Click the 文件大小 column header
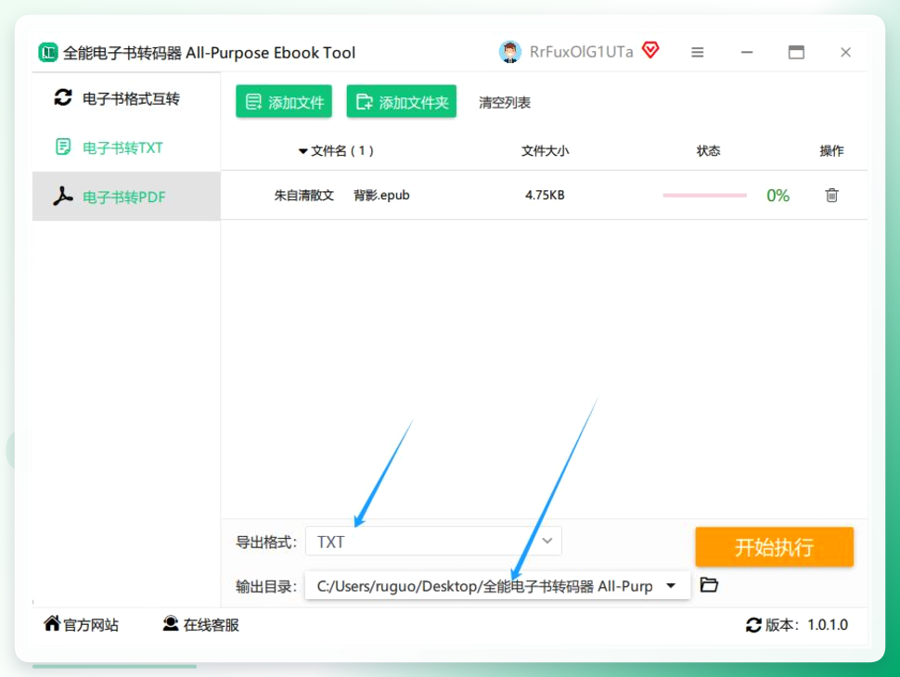This screenshot has height=677, width=900. [545, 151]
